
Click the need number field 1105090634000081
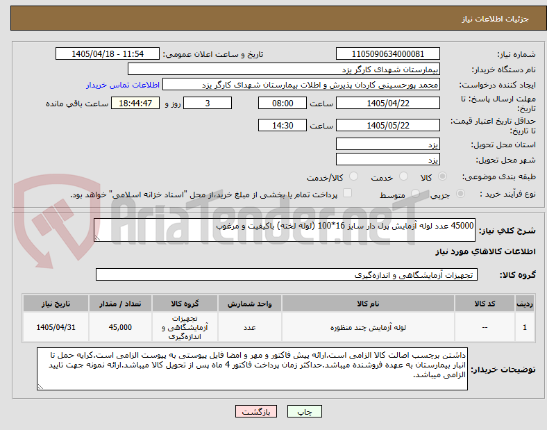[387, 53]
